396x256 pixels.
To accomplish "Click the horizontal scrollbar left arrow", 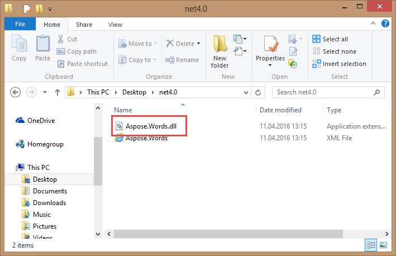I will click(109, 234).
